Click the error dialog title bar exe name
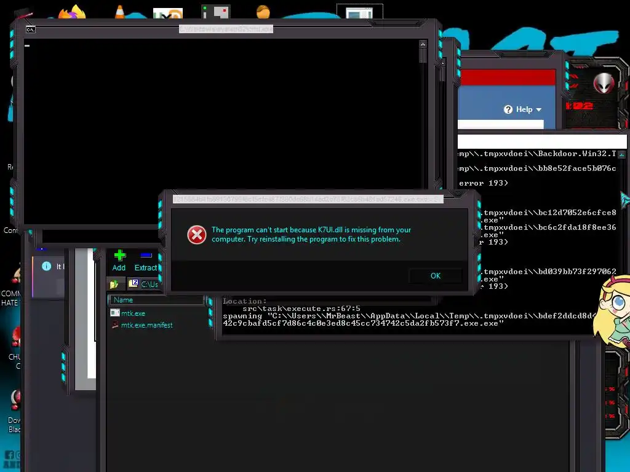 pyautogui.click(x=308, y=199)
